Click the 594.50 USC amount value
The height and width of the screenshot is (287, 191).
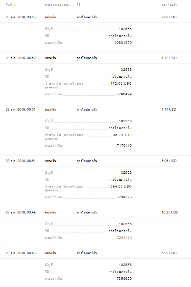tap(121, 186)
